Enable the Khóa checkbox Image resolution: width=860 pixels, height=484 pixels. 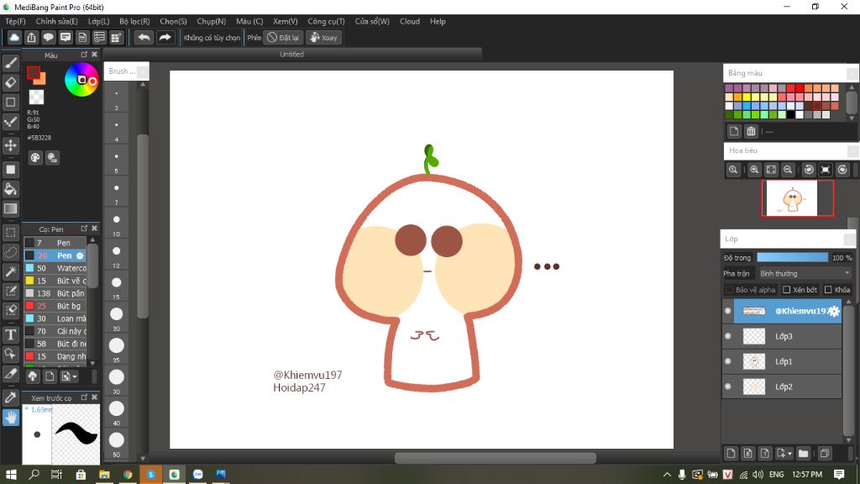click(x=828, y=290)
